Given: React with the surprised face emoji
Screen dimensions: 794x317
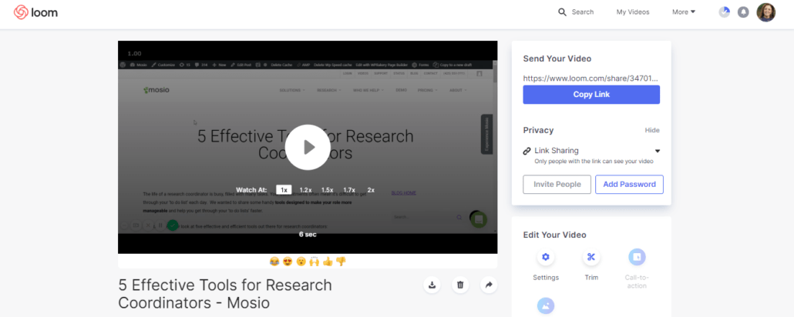Looking at the screenshot, I should tap(301, 262).
